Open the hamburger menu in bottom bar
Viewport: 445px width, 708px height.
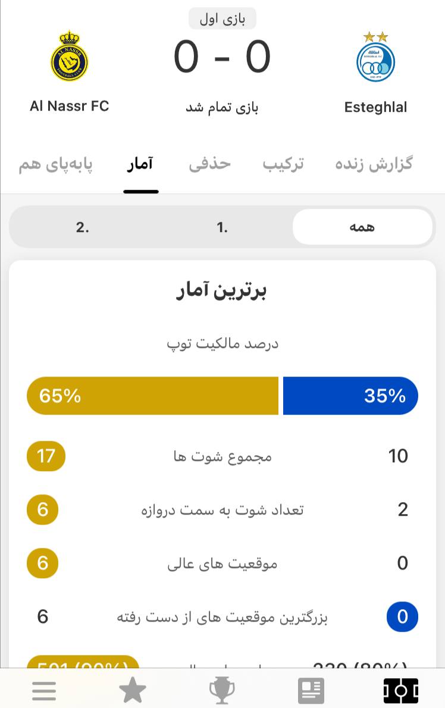click(x=44, y=690)
